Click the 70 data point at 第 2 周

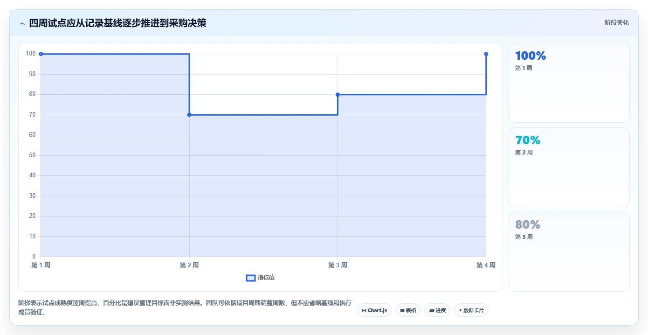[189, 115]
